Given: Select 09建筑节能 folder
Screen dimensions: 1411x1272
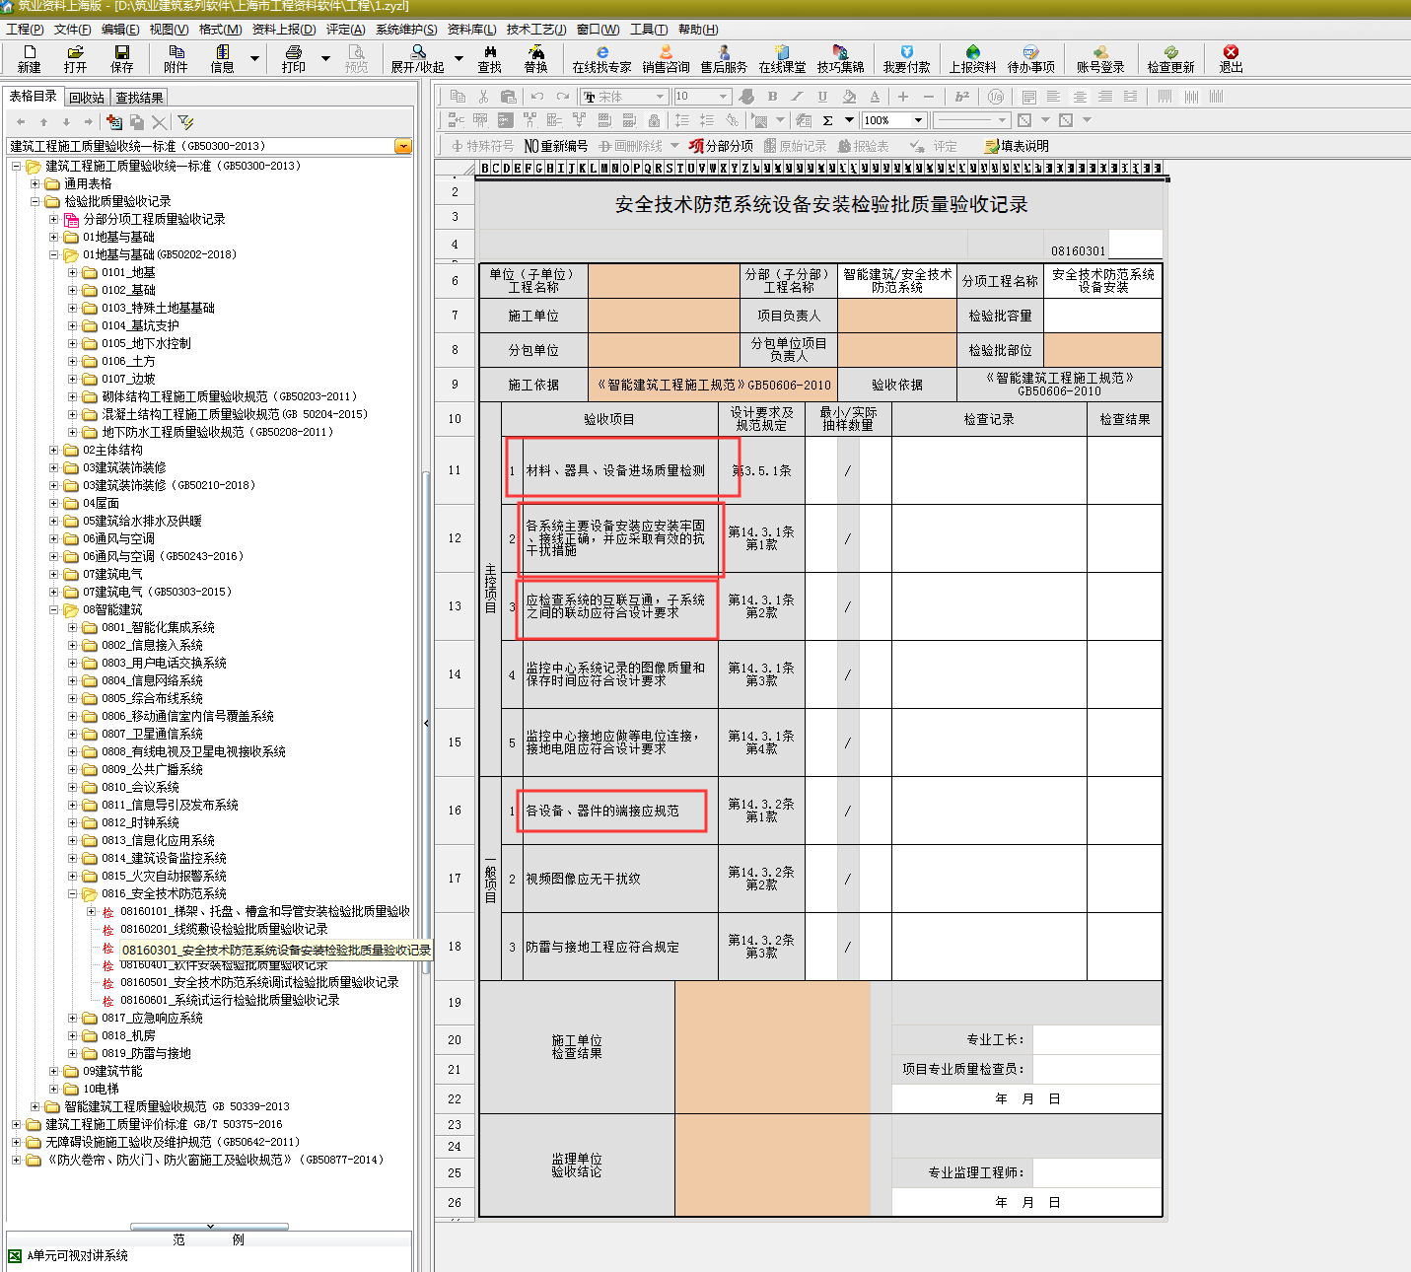Looking at the screenshot, I should (112, 1071).
